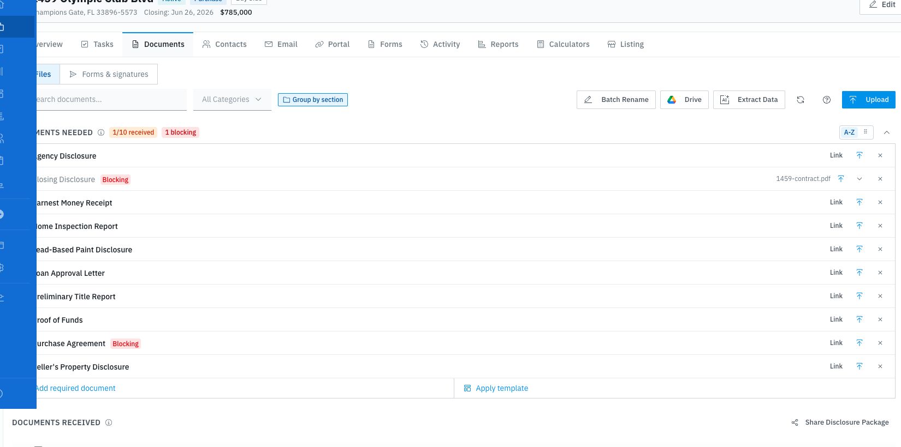Viewport: 901px width, 447px height.
Task: Remove Home Inspection Report requirement
Action: [x=880, y=226]
